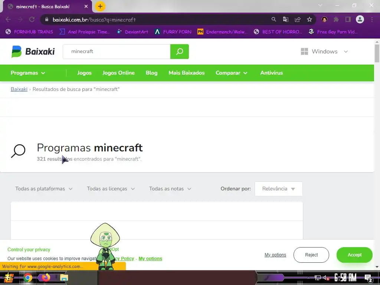Click the 'Ordenar por:' label

pos(236,189)
